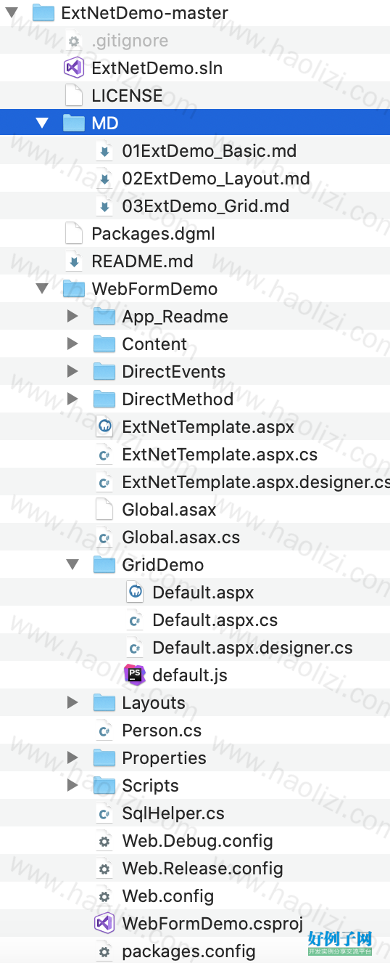
Task: Expand the Layouts folder arrow
Action: 72,703
